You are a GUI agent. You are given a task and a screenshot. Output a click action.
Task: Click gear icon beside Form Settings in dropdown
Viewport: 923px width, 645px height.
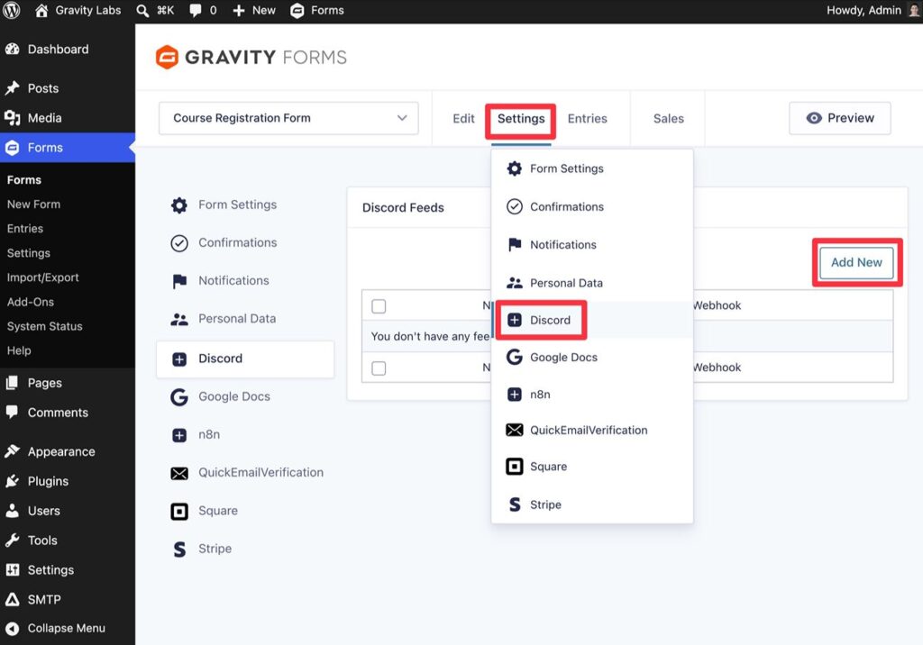515,168
